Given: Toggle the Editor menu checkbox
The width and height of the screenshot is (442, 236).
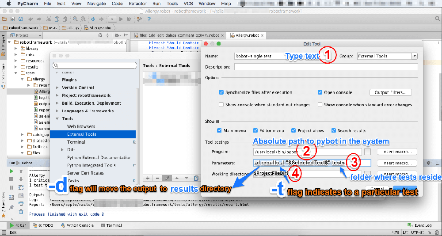Looking at the screenshot, I should click(255, 130).
